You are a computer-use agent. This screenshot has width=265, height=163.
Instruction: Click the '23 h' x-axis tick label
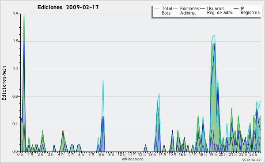coord(254,154)
